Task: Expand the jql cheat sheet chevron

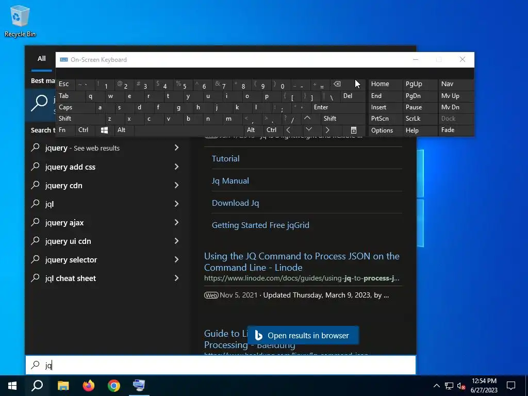Action: (x=176, y=278)
